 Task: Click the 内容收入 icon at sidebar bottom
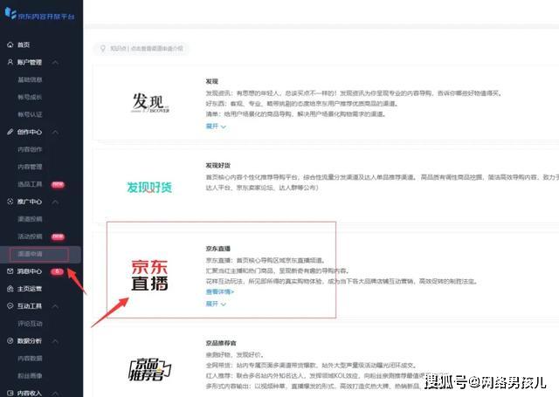click(10, 394)
